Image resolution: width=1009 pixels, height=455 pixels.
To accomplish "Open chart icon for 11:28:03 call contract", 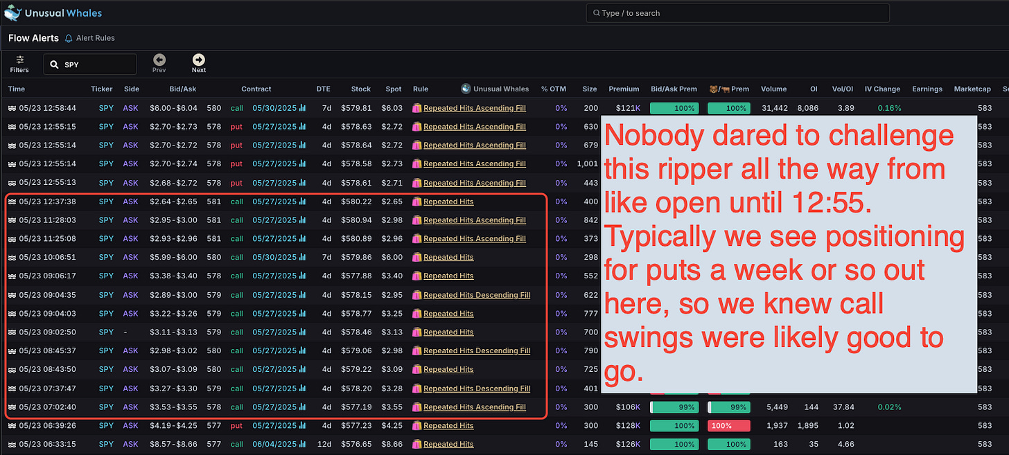I will 302,220.
